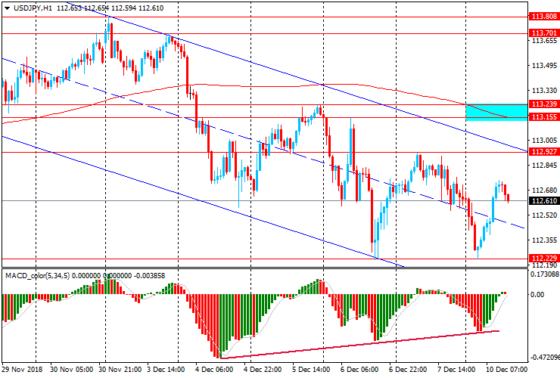
Task: Click the -0.472096 MACD scale value
Action: [545, 358]
